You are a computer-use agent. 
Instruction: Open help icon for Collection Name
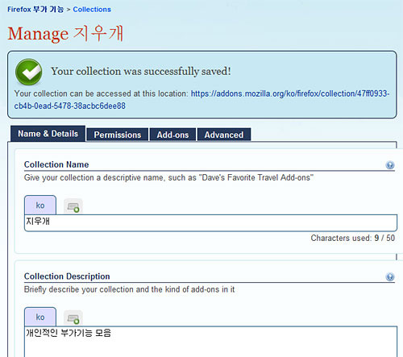click(390, 164)
